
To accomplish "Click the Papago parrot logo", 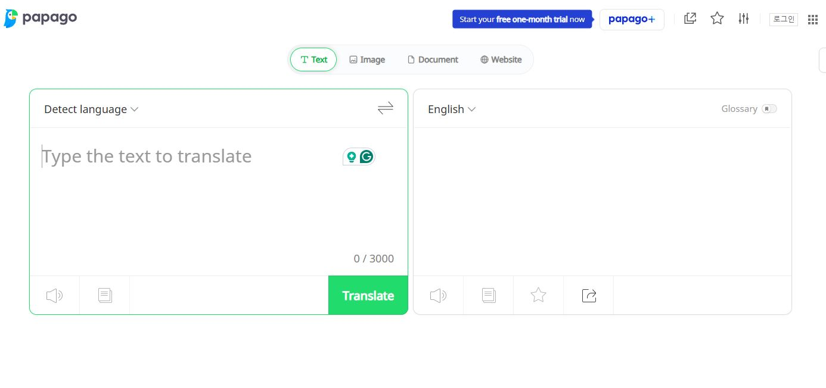I will (x=11, y=18).
